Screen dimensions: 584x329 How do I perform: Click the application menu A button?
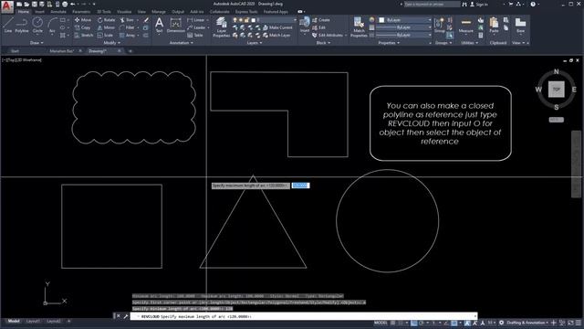coord(7,6)
